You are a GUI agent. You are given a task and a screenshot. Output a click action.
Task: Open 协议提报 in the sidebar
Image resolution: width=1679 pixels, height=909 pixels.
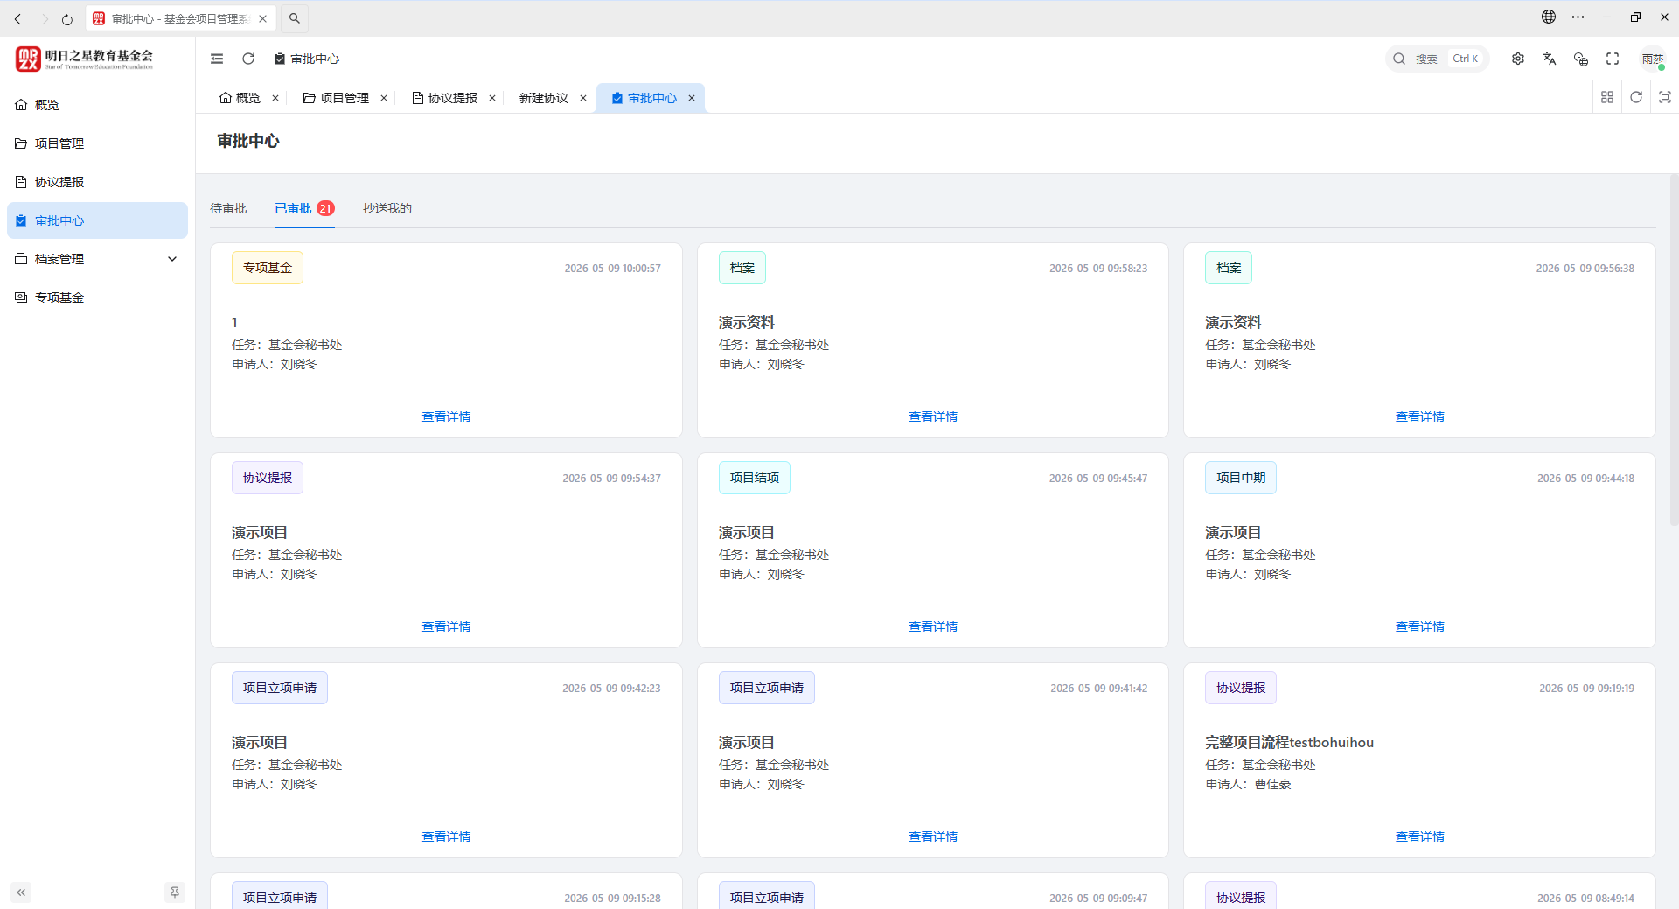(97, 182)
